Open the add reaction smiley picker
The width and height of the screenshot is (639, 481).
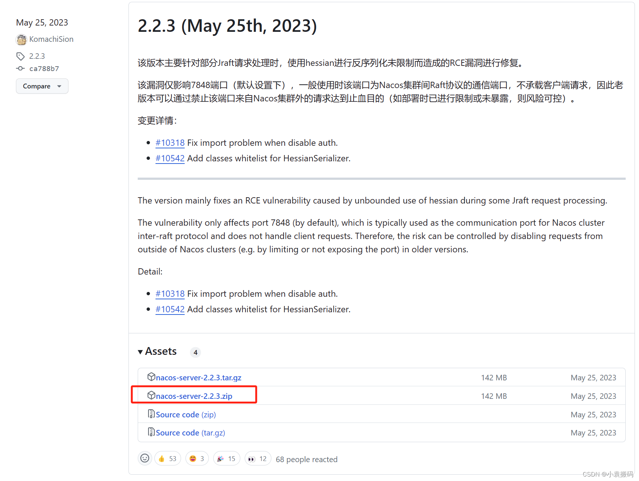pyautogui.click(x=145, y=458)
